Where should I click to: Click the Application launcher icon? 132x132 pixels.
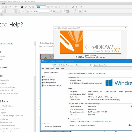click(x=81, y=7)
